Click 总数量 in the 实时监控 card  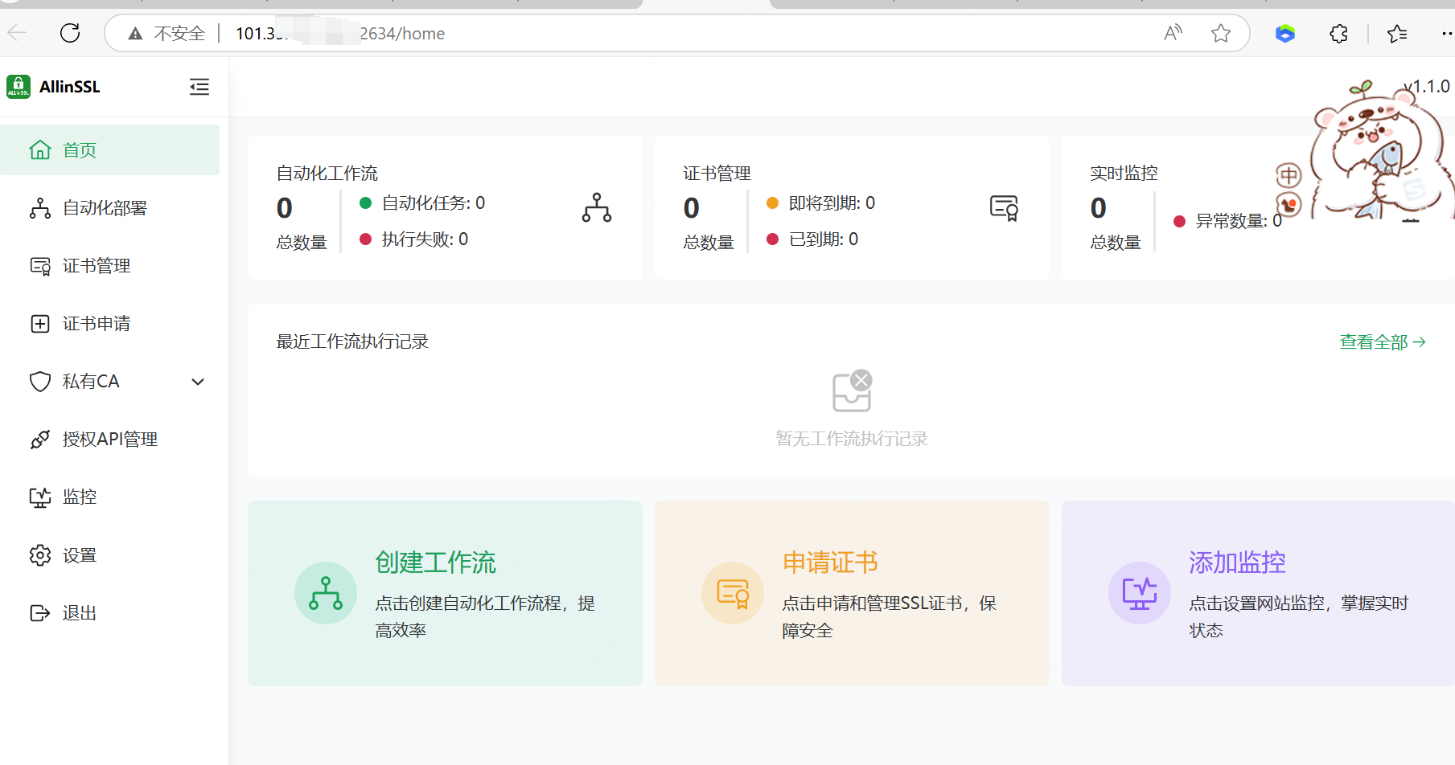[1116, 242]
